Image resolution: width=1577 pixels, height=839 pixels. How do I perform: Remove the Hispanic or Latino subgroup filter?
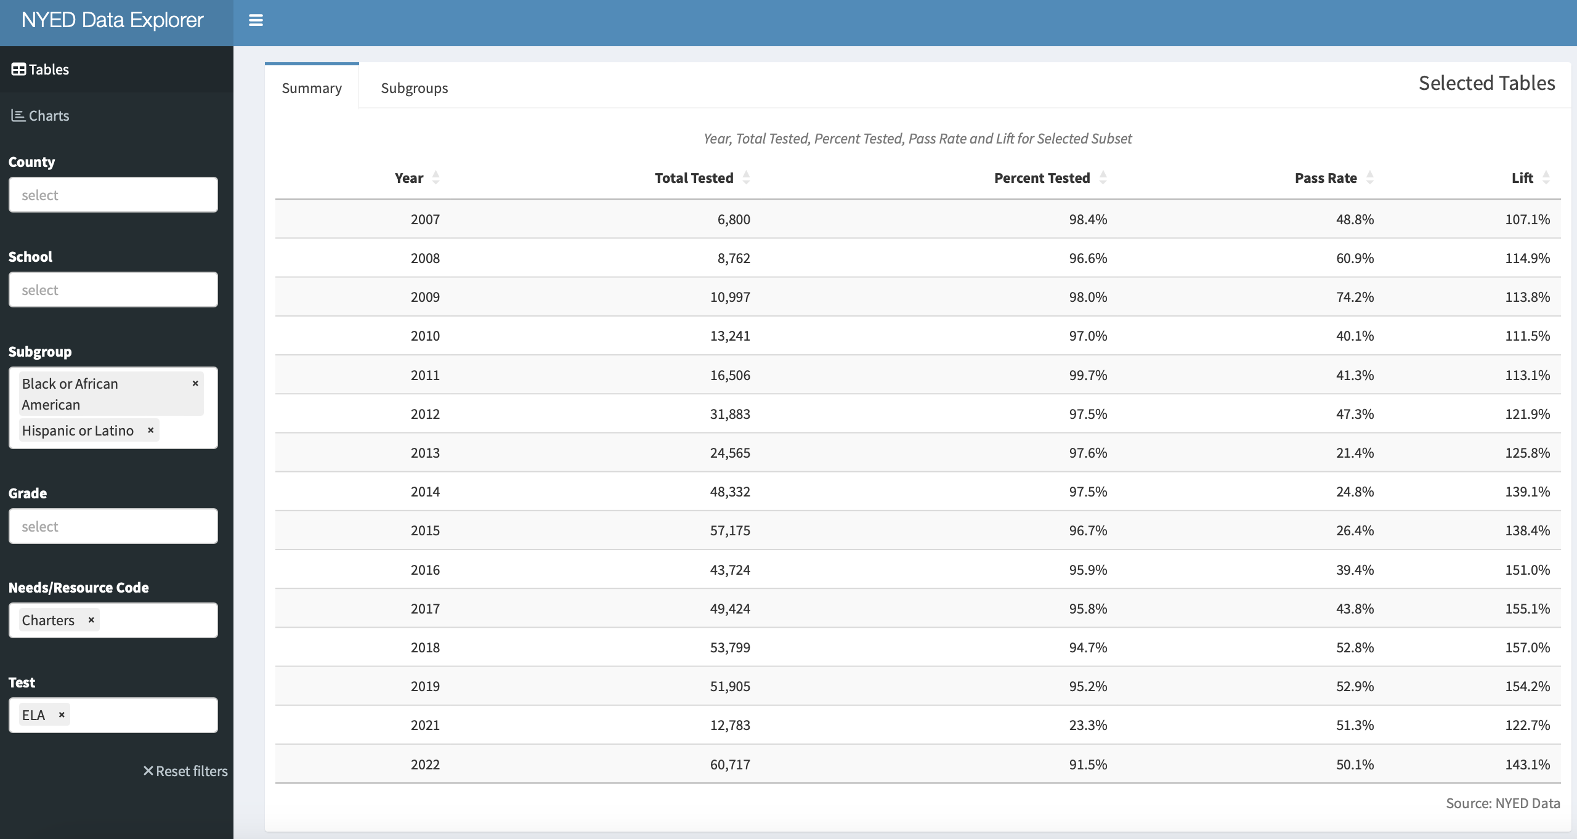150,430
